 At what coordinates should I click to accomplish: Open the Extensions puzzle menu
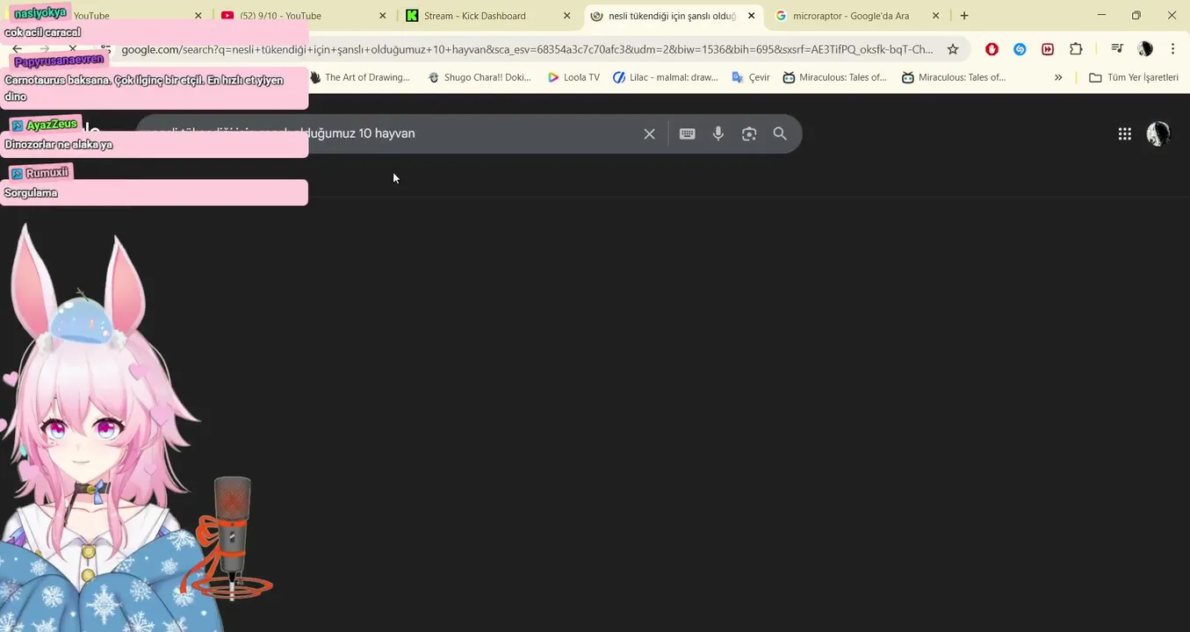[x=1076, y=49]
